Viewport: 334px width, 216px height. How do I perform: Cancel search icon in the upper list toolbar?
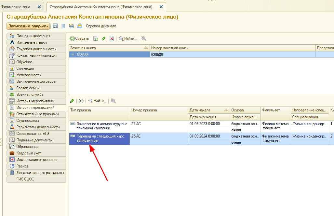coord(143,38)
